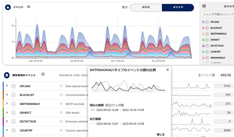
Task: Click the C severity icon in BLACKLIST row
Action: [x=14, y=95]
